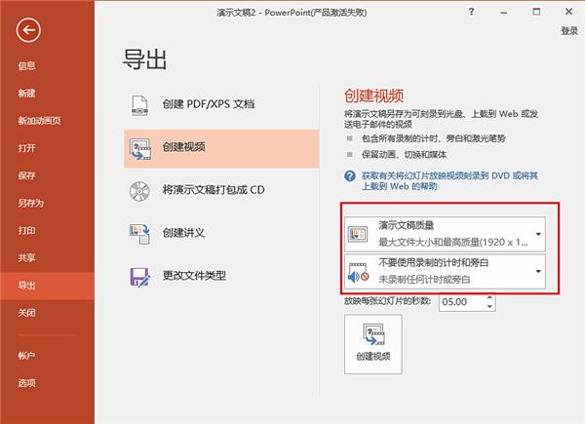Open 选项 settings in sidebar
This screenshot has width=585, height=424.
click(x=47, y=383)
